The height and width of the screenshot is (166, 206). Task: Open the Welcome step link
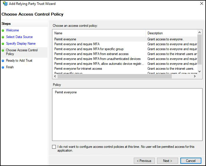coord(12,30)
